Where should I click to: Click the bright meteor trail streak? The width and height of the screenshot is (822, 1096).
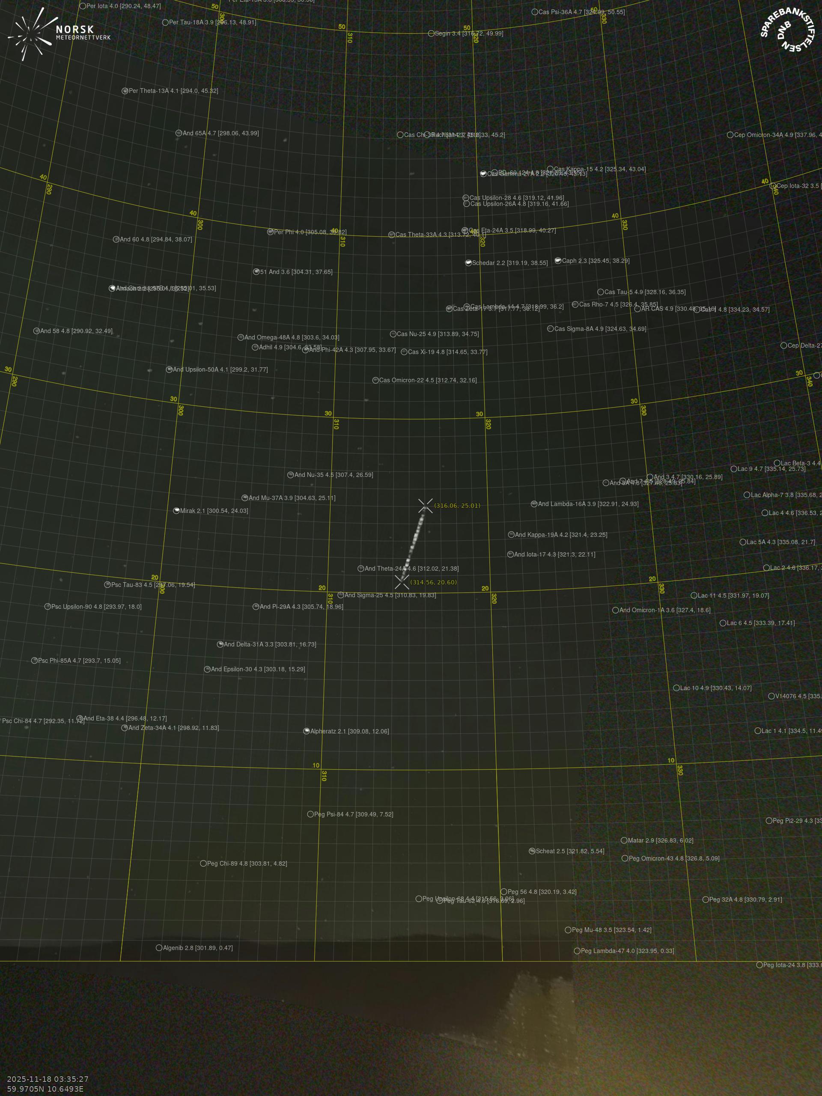[414, 542]
